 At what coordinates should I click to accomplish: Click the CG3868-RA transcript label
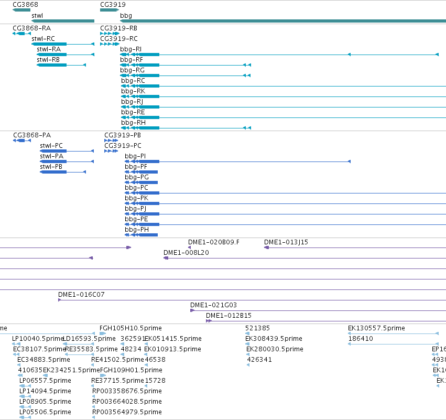pos(31,28)
